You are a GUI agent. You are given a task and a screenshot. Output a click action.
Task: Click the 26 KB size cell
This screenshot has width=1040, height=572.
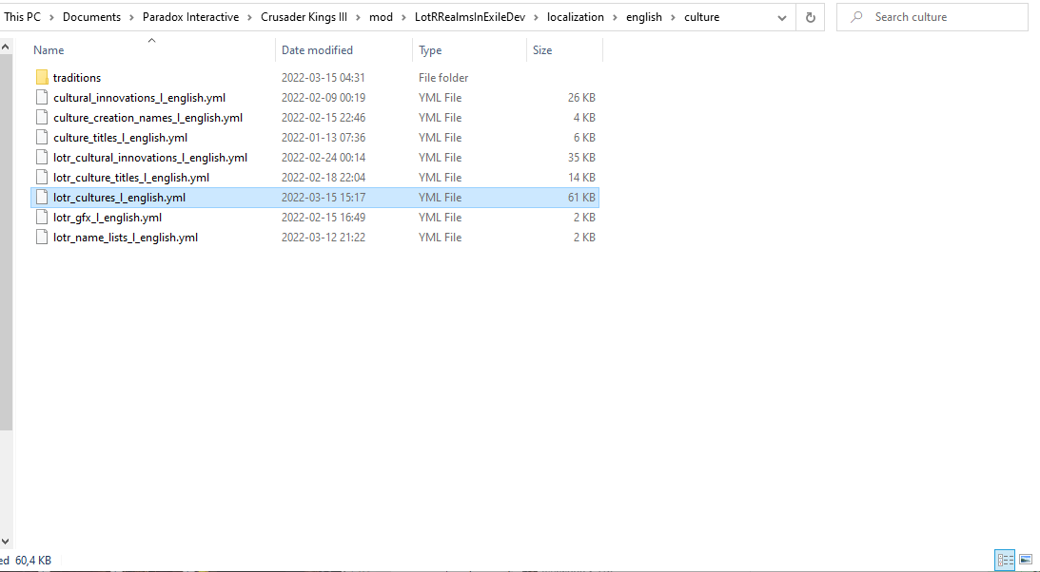point(581,97)
